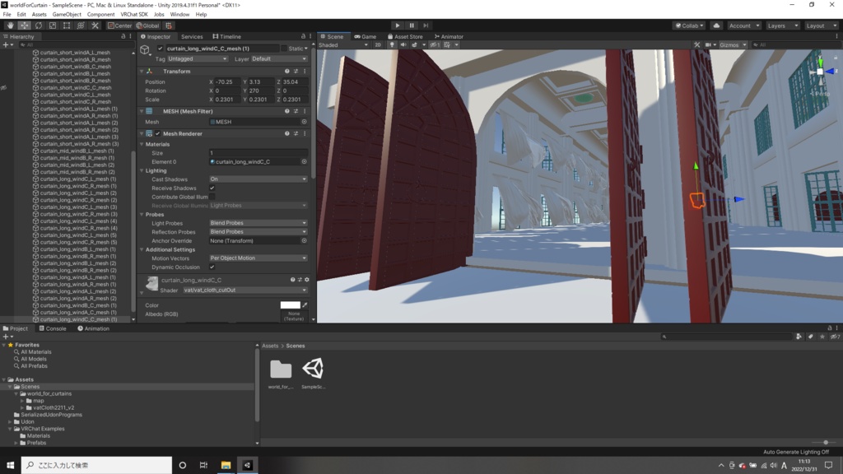This screenshot has height=474, width=843.
Task: Toggle scene lighting bulb icon
Action: [393, 45]
